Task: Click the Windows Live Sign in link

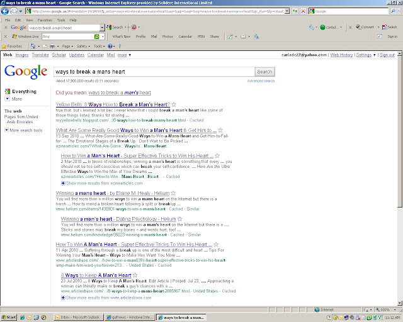Action: pyautogui.click(x=392, y=36)
